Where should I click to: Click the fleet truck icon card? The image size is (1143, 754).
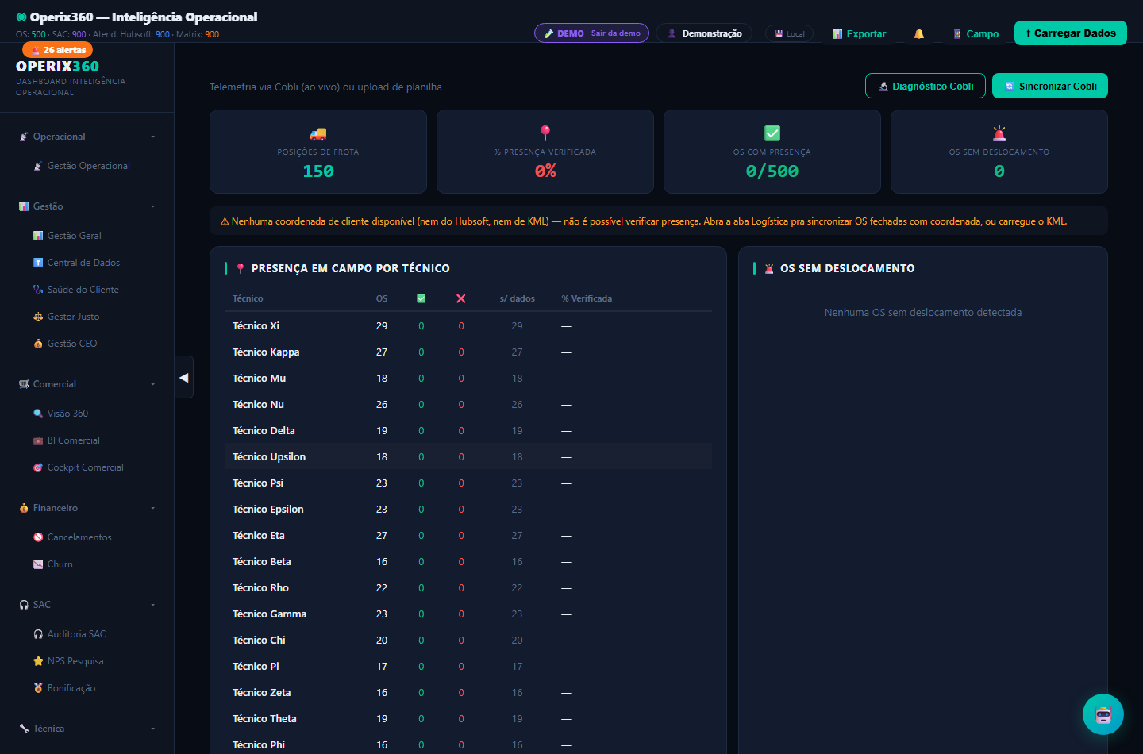pos(318,152)
